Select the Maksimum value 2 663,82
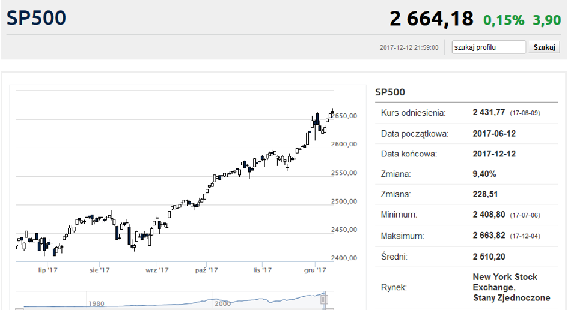Viewport: 568px width, 310px height. pos(490,236)
